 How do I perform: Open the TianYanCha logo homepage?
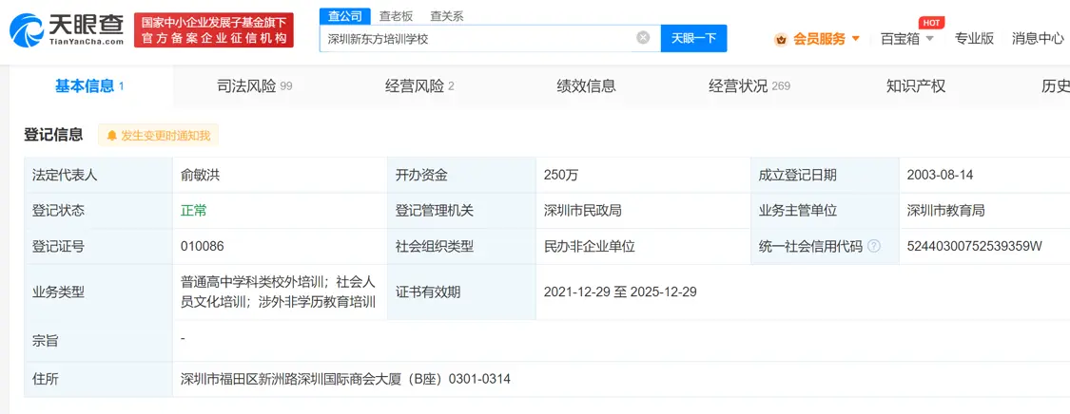click(x=67, y=30)
